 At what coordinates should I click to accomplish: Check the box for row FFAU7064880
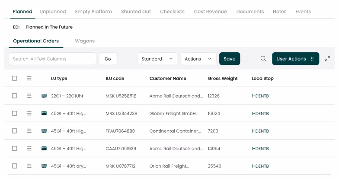[15, 131]
